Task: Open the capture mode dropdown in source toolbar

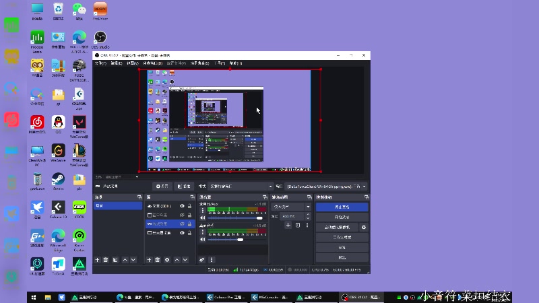Action: click(x=241, y=187)
